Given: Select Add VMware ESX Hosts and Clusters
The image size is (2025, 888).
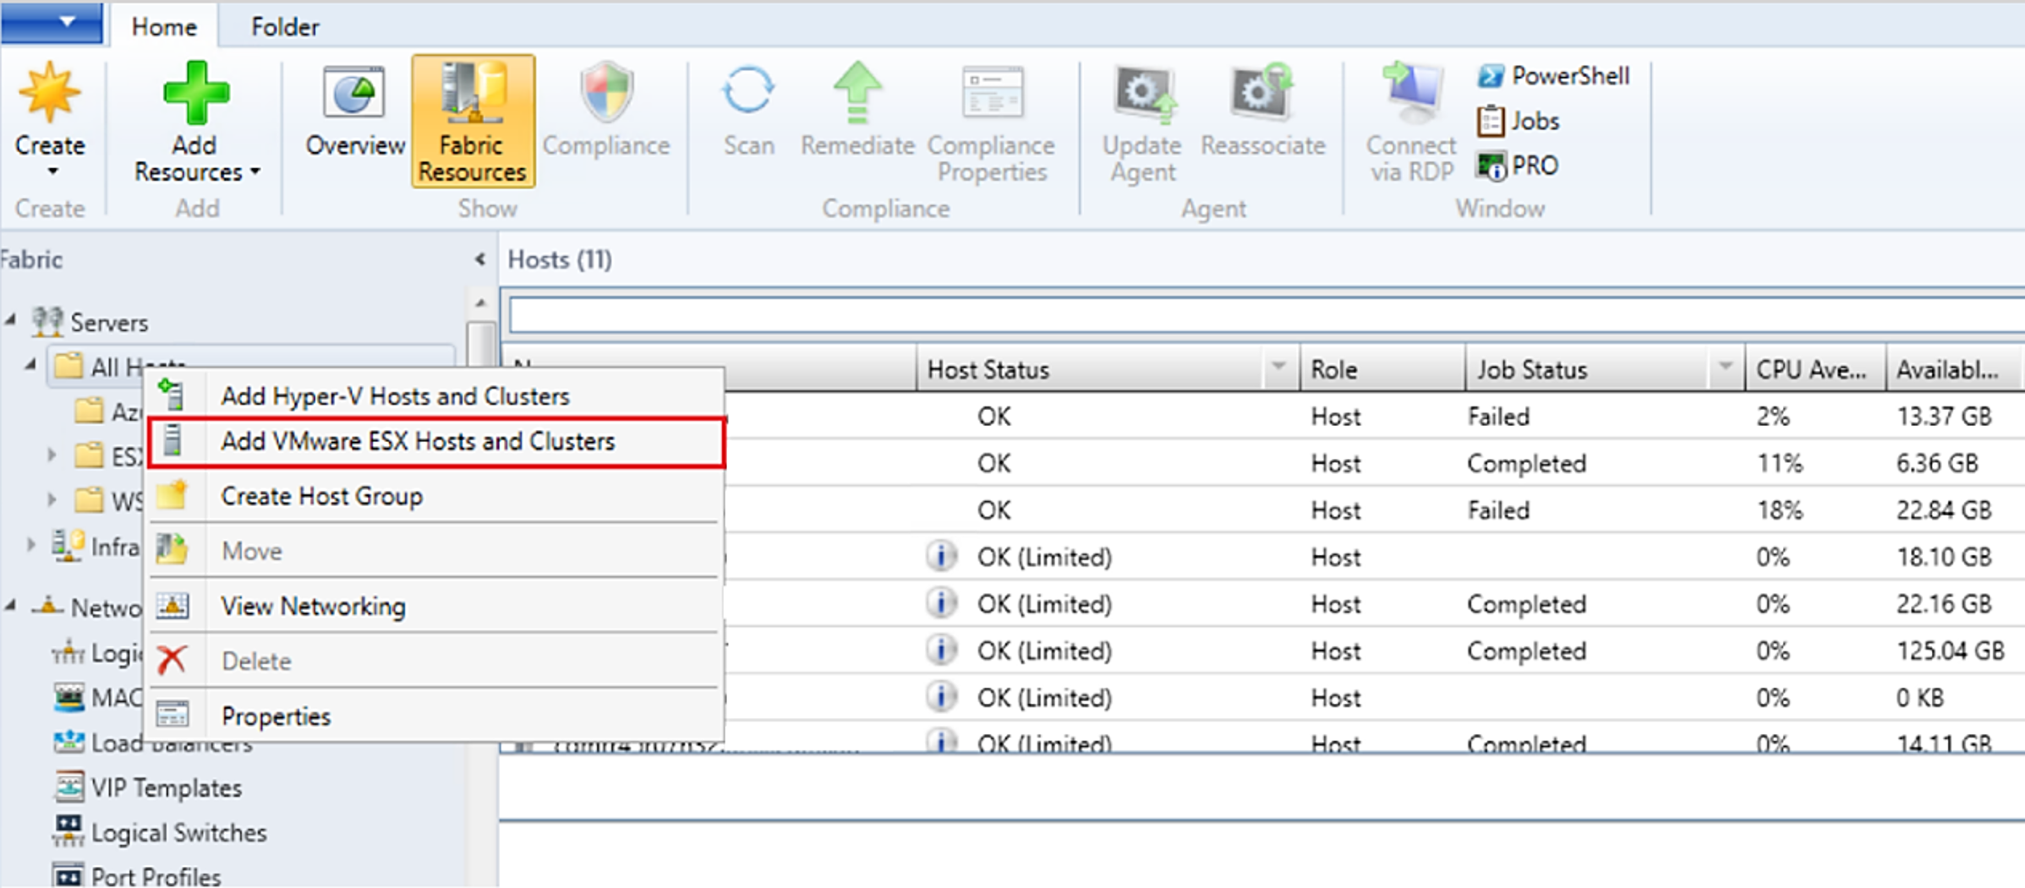Looking at the screenshot, I should (x=419, y=440).
